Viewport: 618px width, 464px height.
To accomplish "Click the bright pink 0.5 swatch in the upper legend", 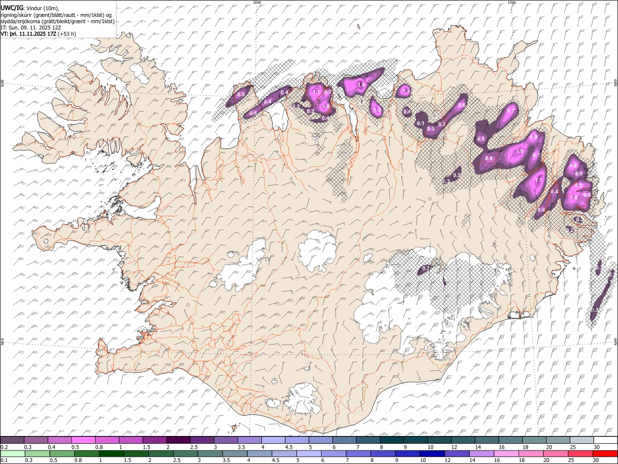I will pyautogui.click(x=83, y=440).
